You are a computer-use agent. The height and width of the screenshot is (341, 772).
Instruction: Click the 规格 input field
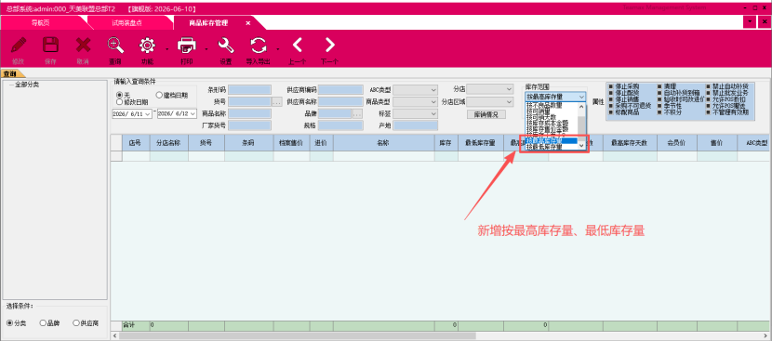pyautogui.click(x=340, y=125)
